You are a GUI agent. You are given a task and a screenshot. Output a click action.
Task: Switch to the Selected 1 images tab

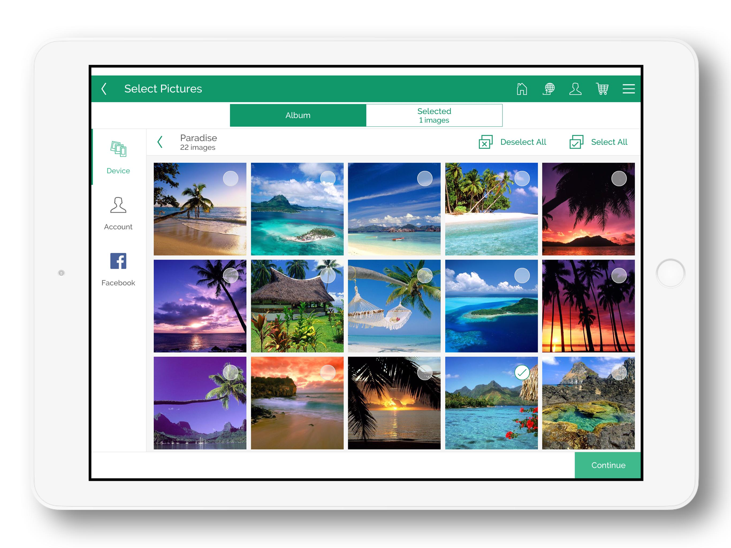[x=434, y=115]
